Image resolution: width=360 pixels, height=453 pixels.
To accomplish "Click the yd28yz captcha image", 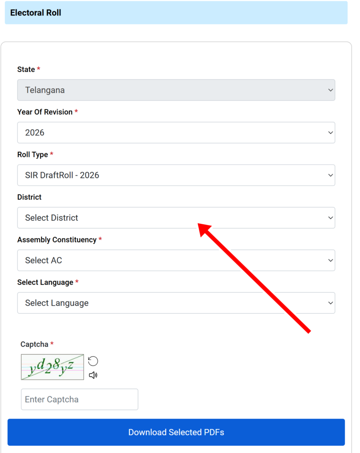I will 53,367.
